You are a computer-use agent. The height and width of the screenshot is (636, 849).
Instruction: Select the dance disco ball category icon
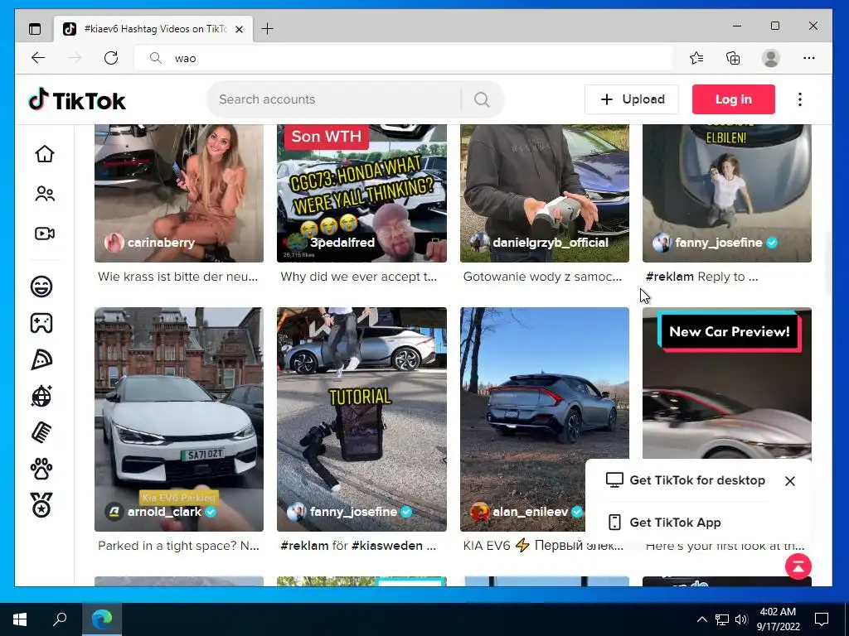(x=41, y=396)
